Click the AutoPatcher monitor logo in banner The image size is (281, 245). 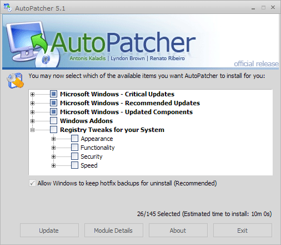32,43
